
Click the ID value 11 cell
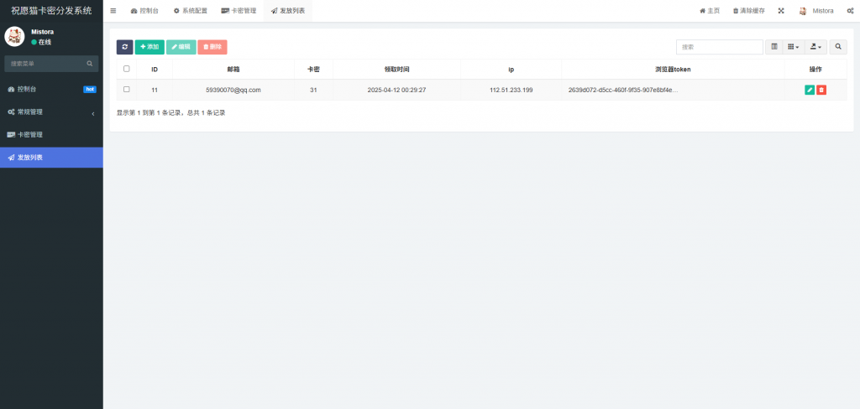click(x=155, y=90)
